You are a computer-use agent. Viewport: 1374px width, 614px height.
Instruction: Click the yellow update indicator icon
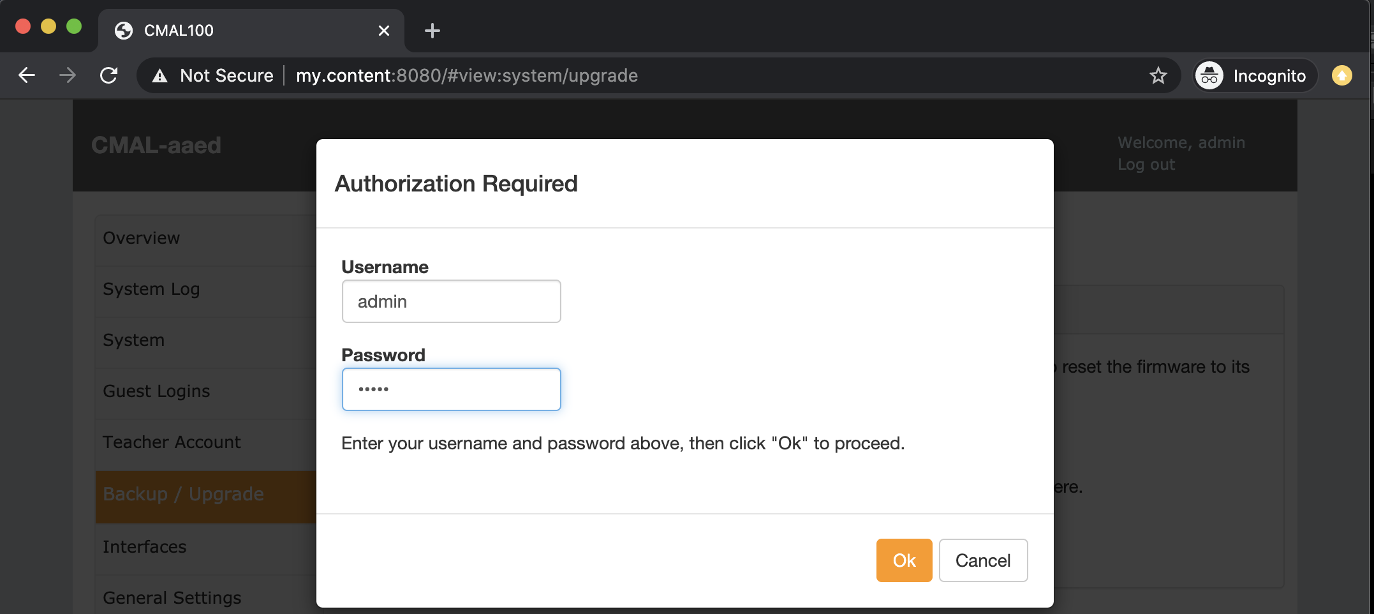click(x=1341, y=75)
